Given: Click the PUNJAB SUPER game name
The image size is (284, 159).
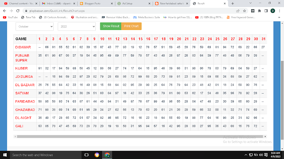Looking at the screenshot, I should (22, 58).
